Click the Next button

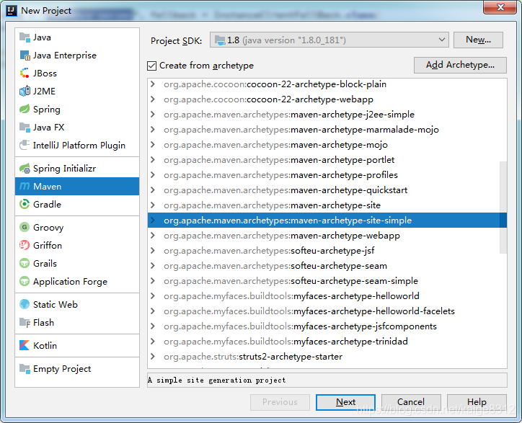pyautogui.click(x=345, y=402)
